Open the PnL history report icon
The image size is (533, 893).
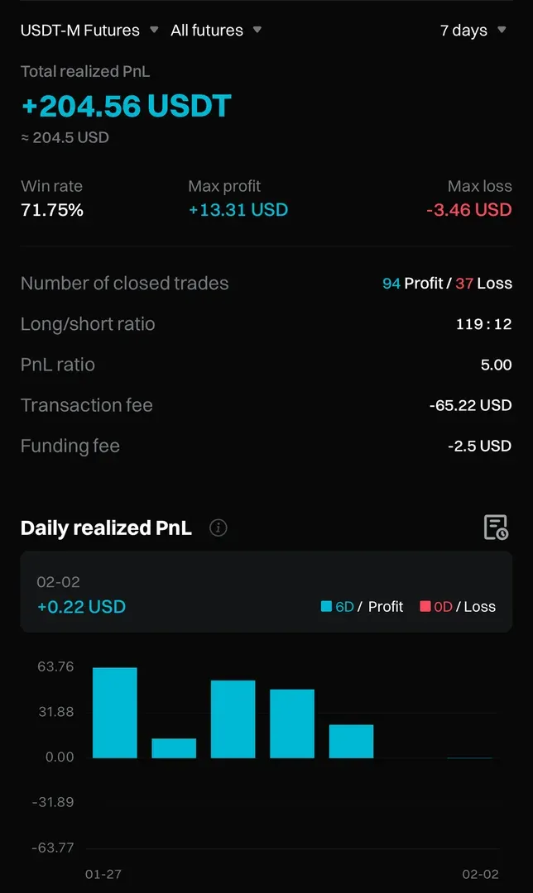pyautogui.click(x=495, y=528)
